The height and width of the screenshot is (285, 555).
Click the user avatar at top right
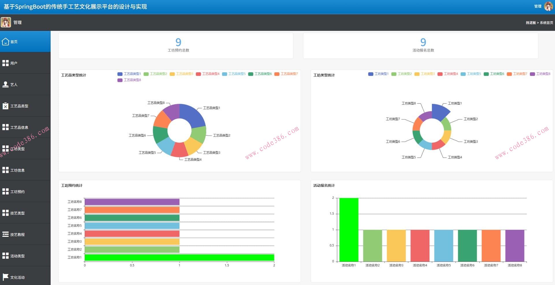[548, 6]
